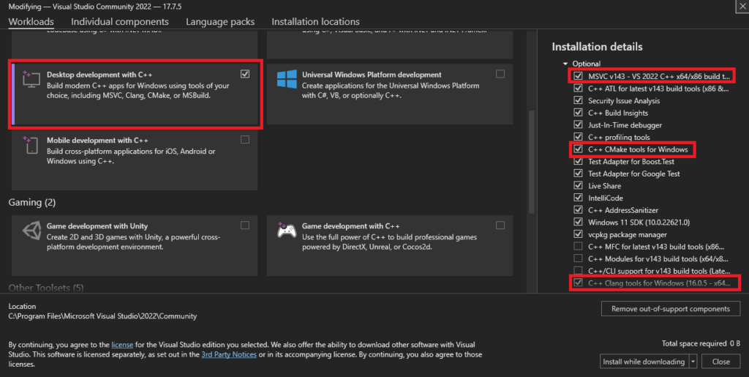Image resolution: width=749 pixels, height=377 pixels.
Task: Click the Universal Windows Platform Windows logo icon
Action: (x=287, y=79)
